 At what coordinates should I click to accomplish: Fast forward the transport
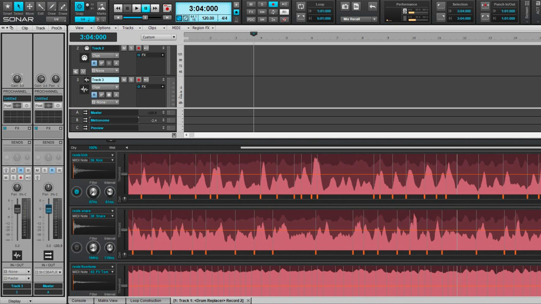tap(155, 8)
